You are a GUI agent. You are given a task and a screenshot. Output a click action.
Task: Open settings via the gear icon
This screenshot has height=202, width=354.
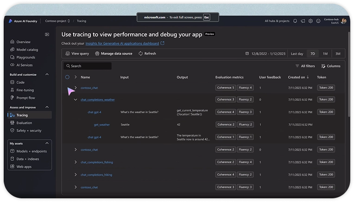click(x=310, y=21)
